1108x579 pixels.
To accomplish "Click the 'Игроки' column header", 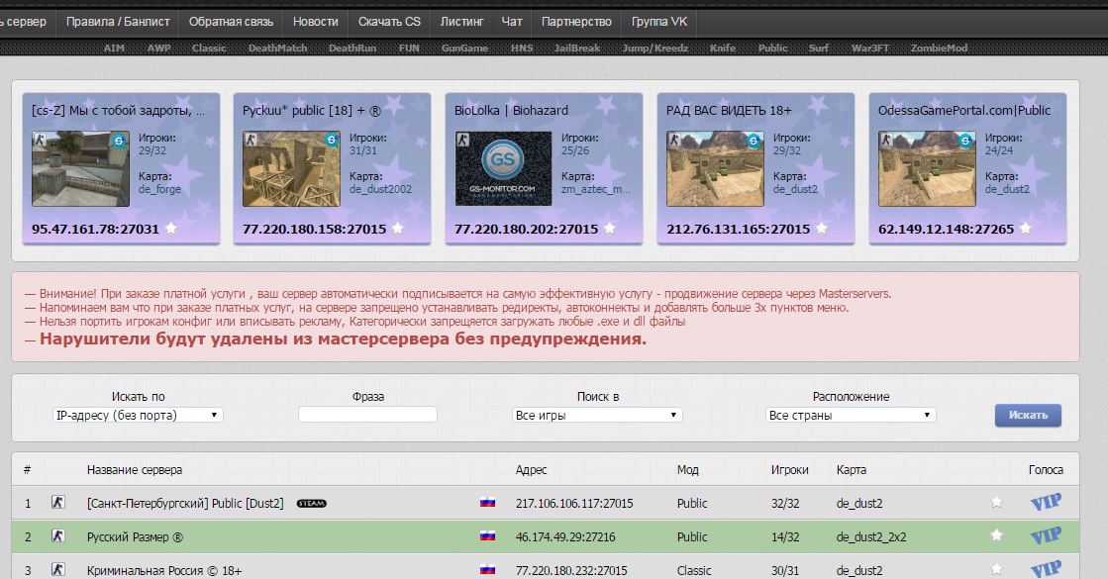I will 789,469.
